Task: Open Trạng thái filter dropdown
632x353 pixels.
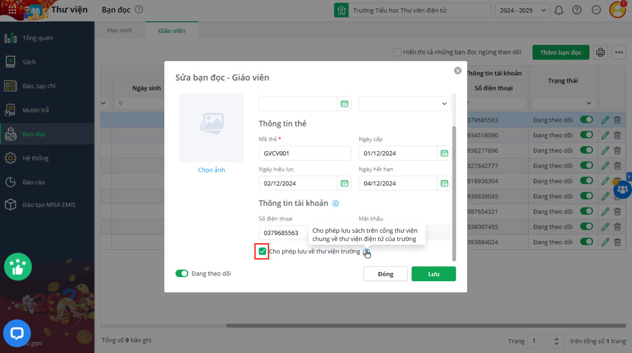Action: (563, 103)
